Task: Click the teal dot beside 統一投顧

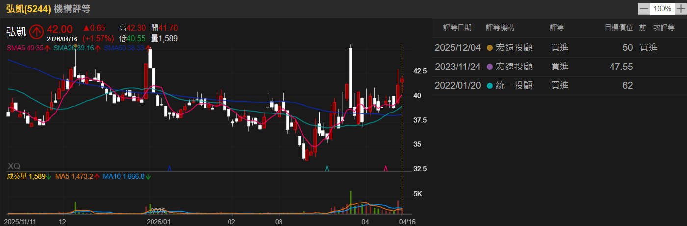Action: (x=489, y=86)
